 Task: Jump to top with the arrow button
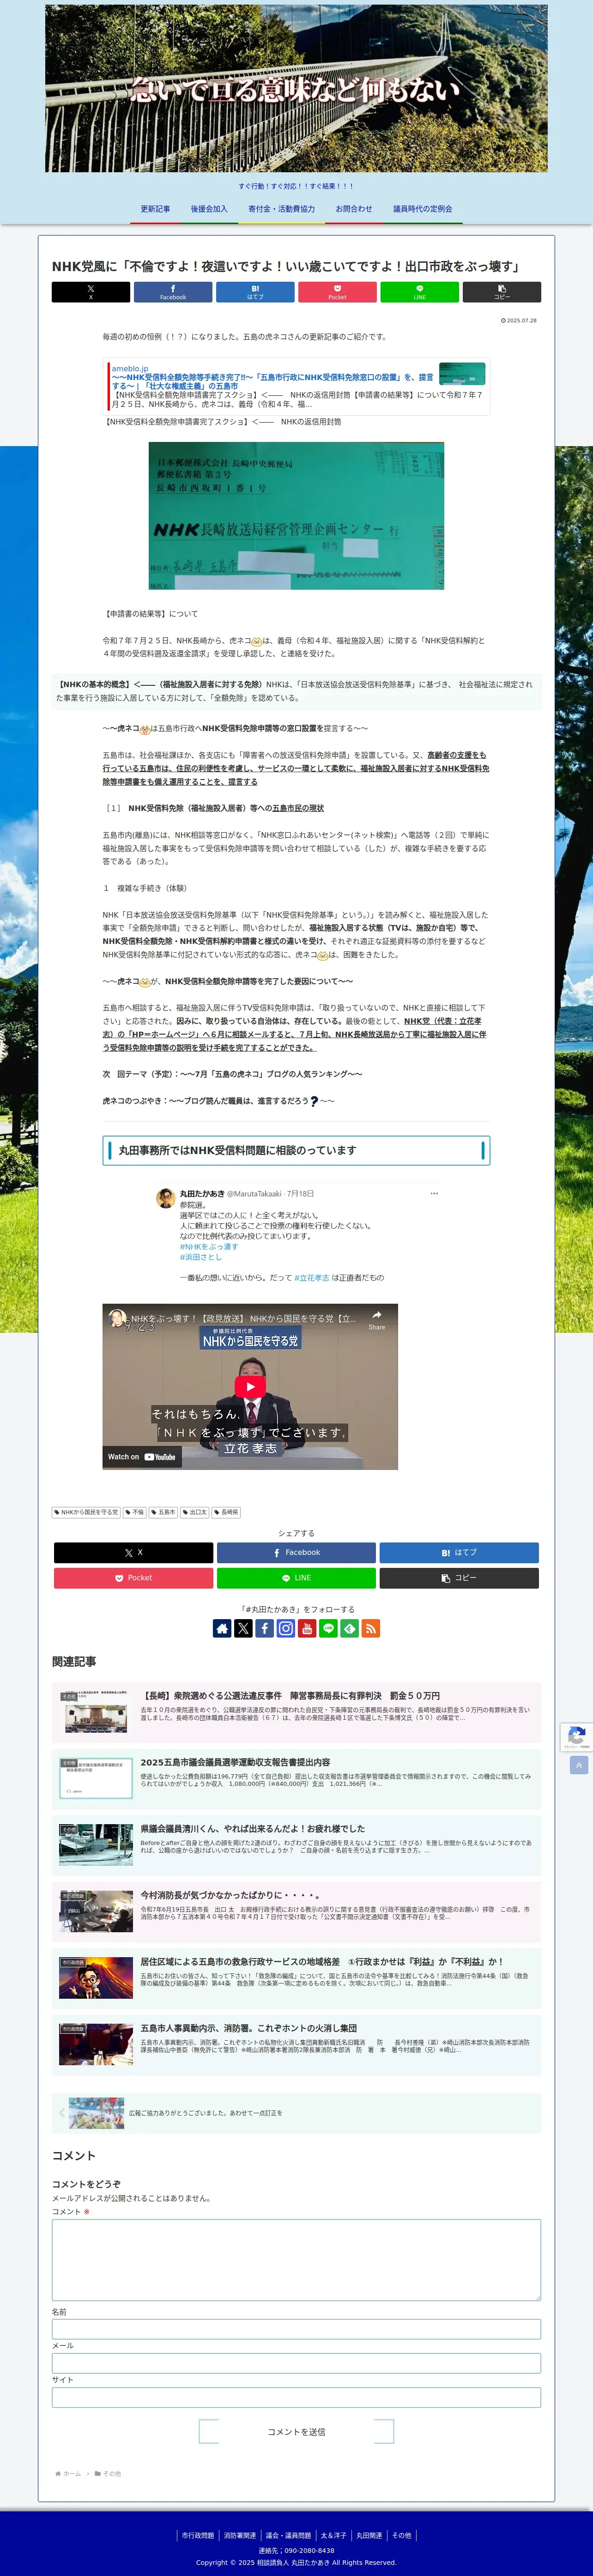tap(578, 1765)
